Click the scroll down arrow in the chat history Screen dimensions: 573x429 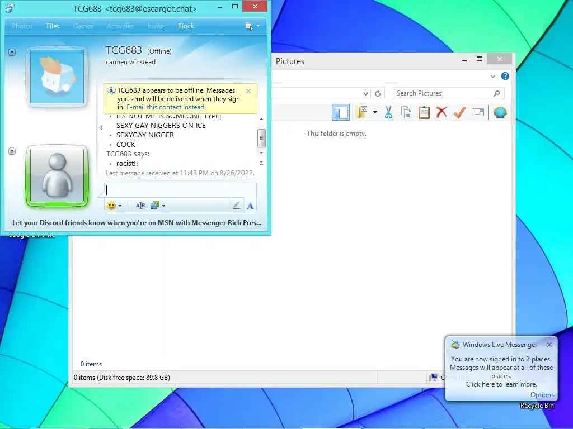click(x=261, y=152)
